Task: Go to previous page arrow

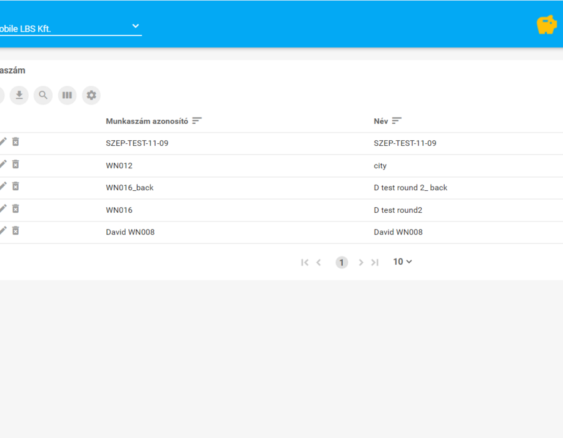Action: pyautogui.click(x=318, y=262)
